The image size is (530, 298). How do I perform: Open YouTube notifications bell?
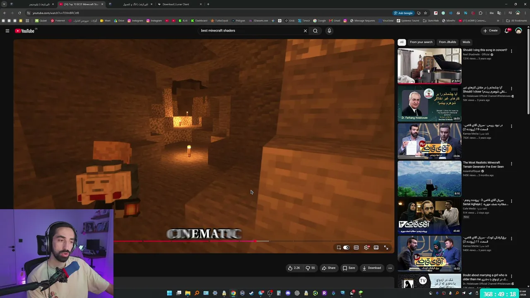click(x=507, y=31)
